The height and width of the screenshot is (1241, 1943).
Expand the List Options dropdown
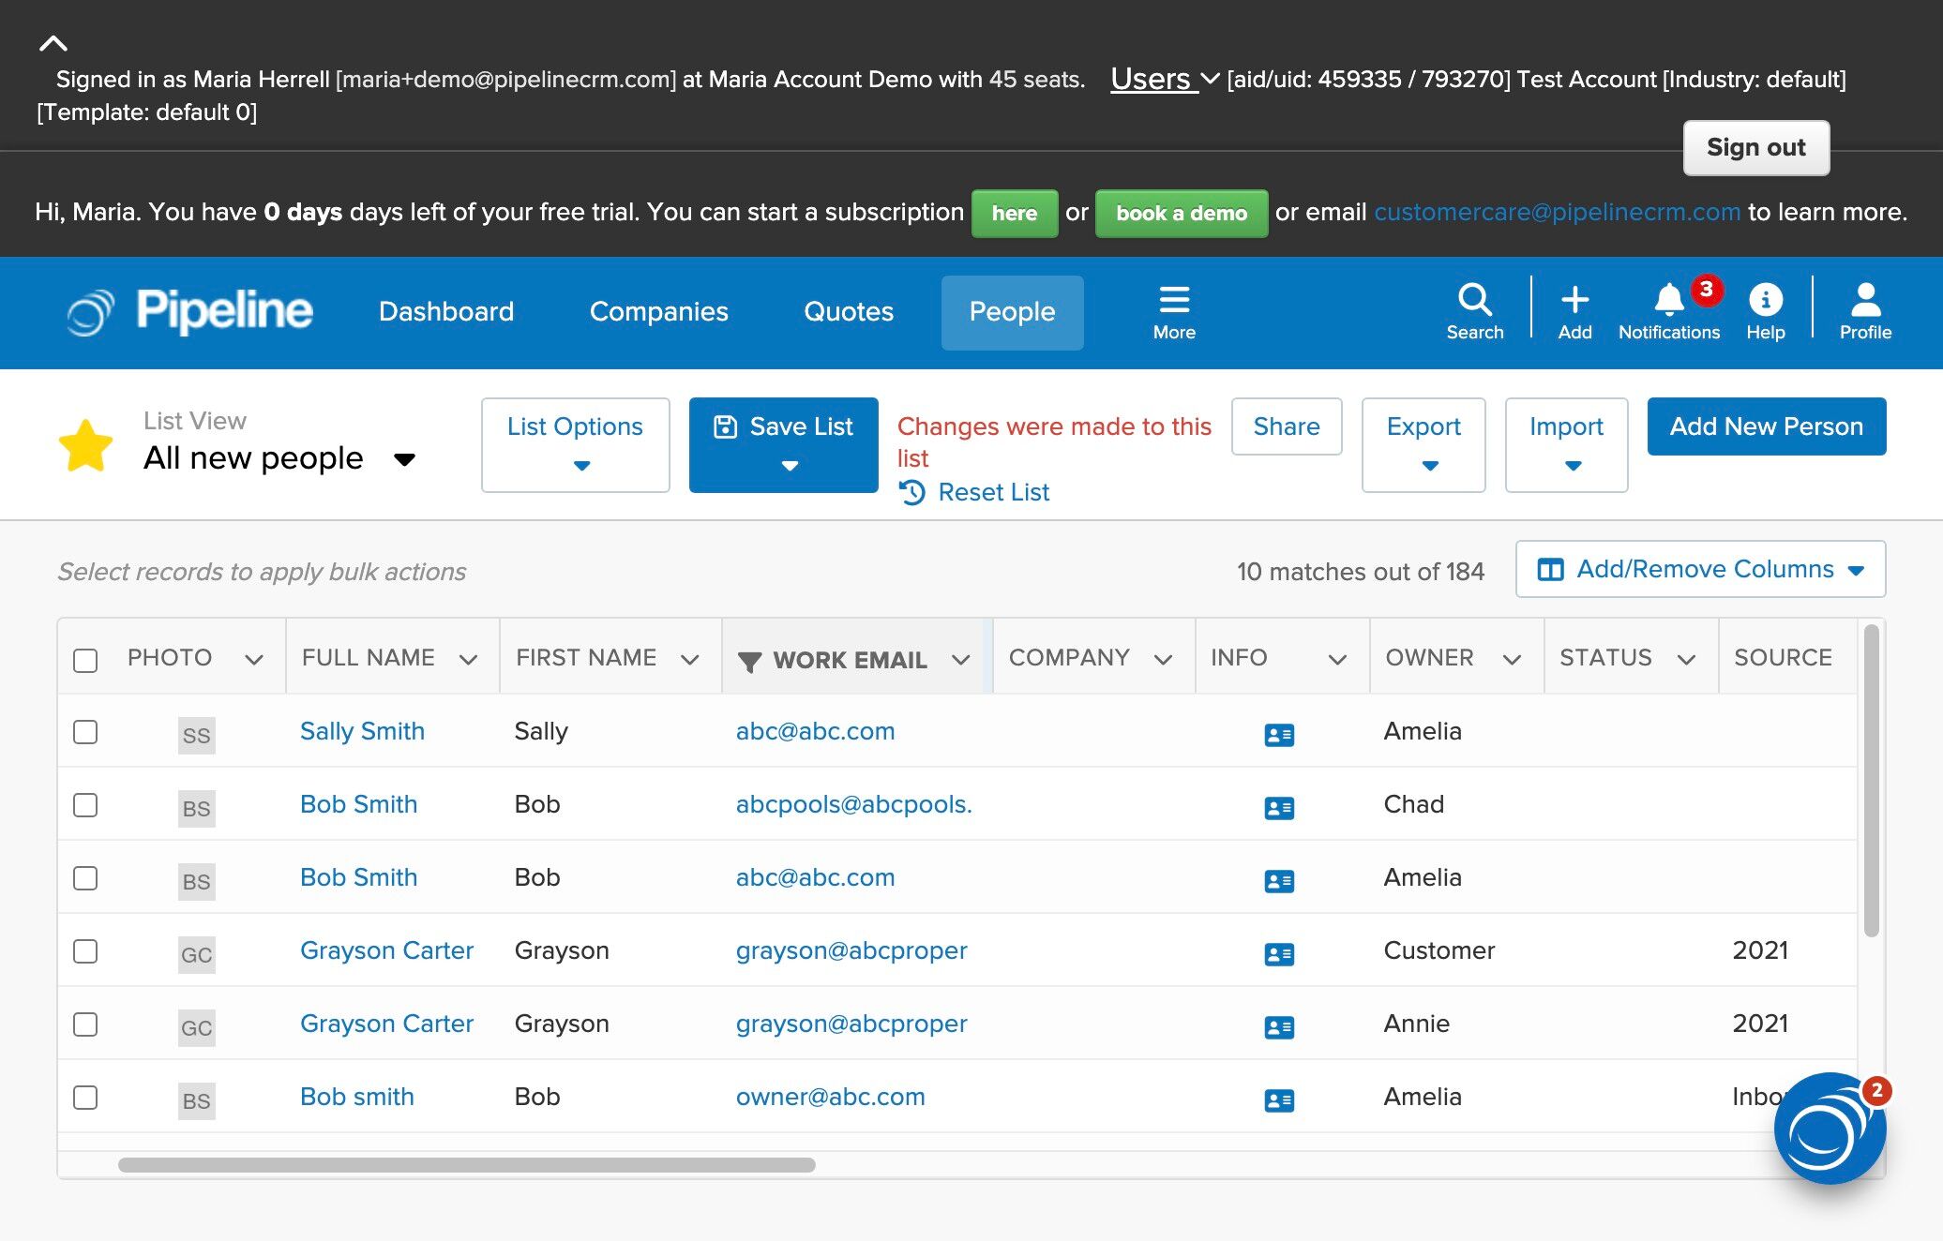click(575, 444)
